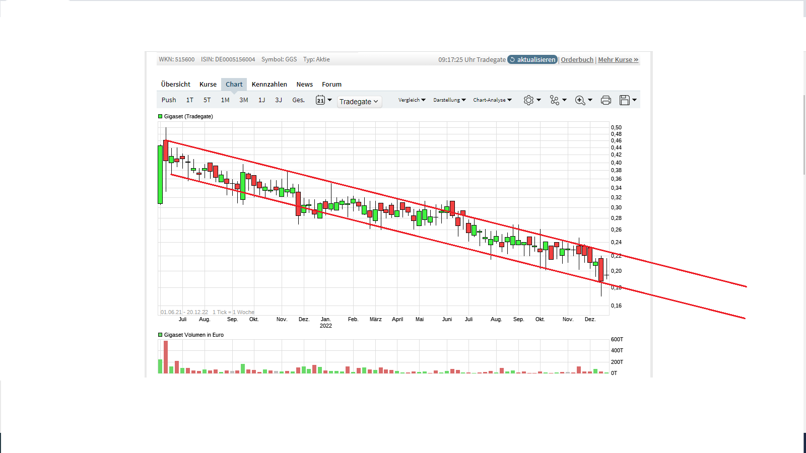
Task: Click the green Gigaset (Tradegate) legend square
Action: [x=160, y=116]
